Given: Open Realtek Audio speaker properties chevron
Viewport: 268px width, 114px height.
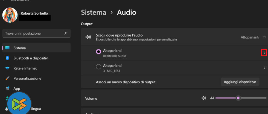Looking at the screenshot, I should [264, 53].
